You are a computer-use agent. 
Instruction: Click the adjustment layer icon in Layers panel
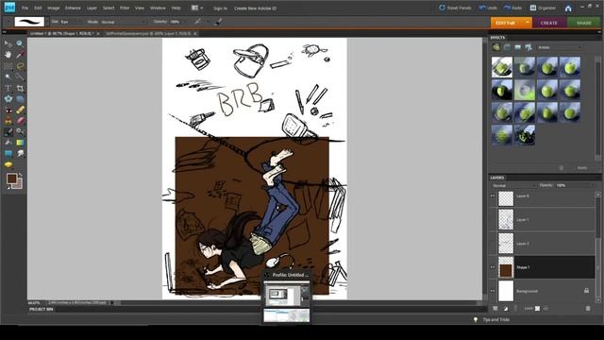tap(506, 309)
